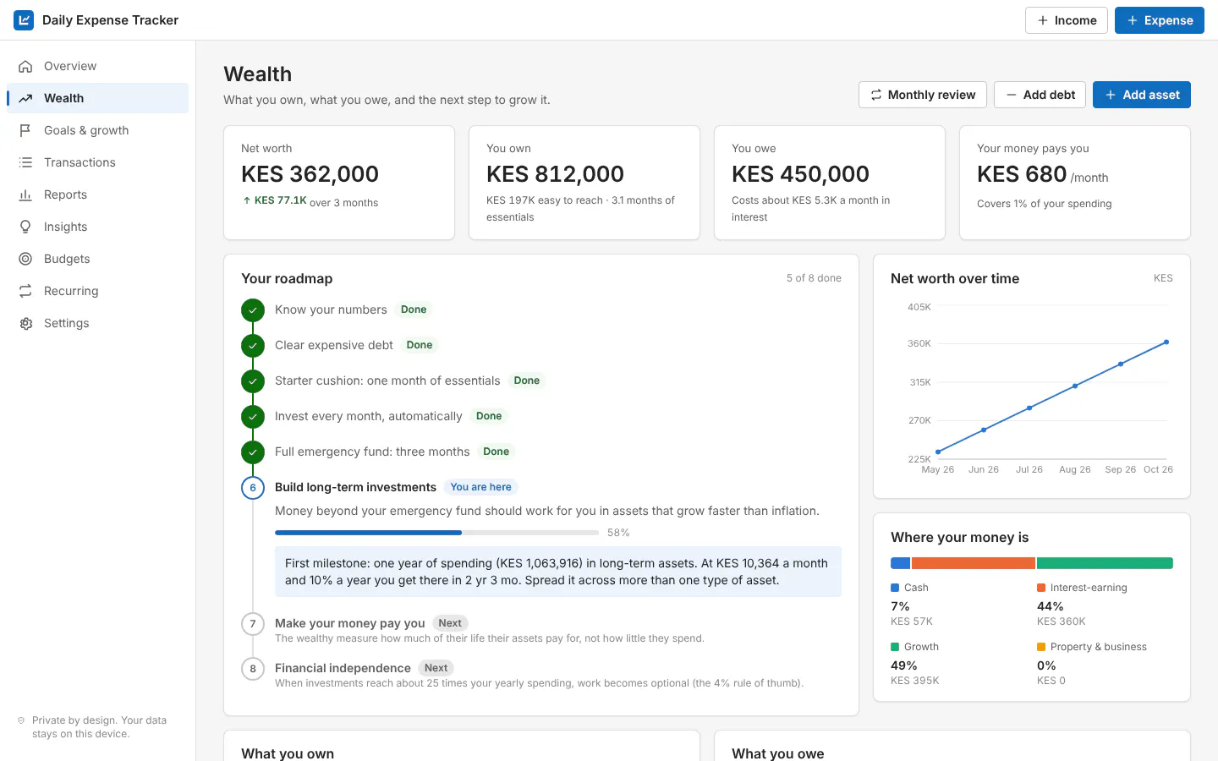The height and width of the screenshot is (761, 1218).
Task: Select the You owe KES 450,000 card
Action: click(x=830, y=183)
